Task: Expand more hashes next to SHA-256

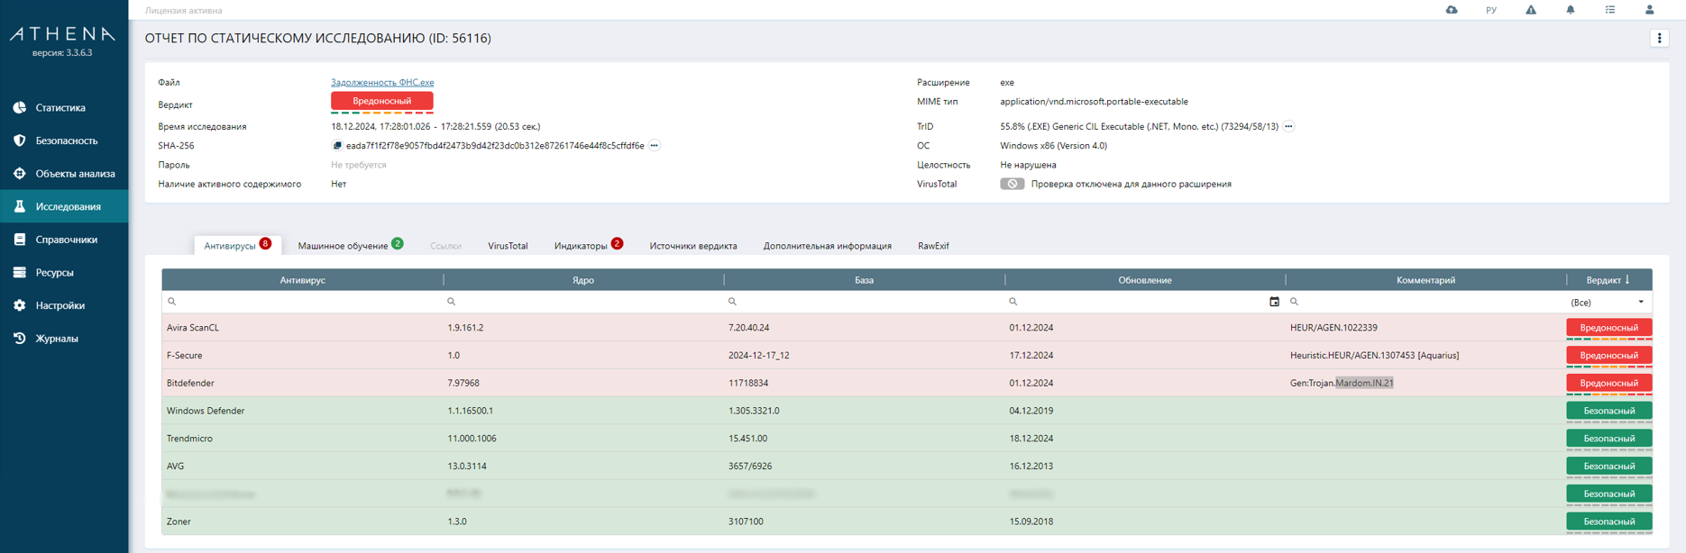Action: [x=655, y=146]
